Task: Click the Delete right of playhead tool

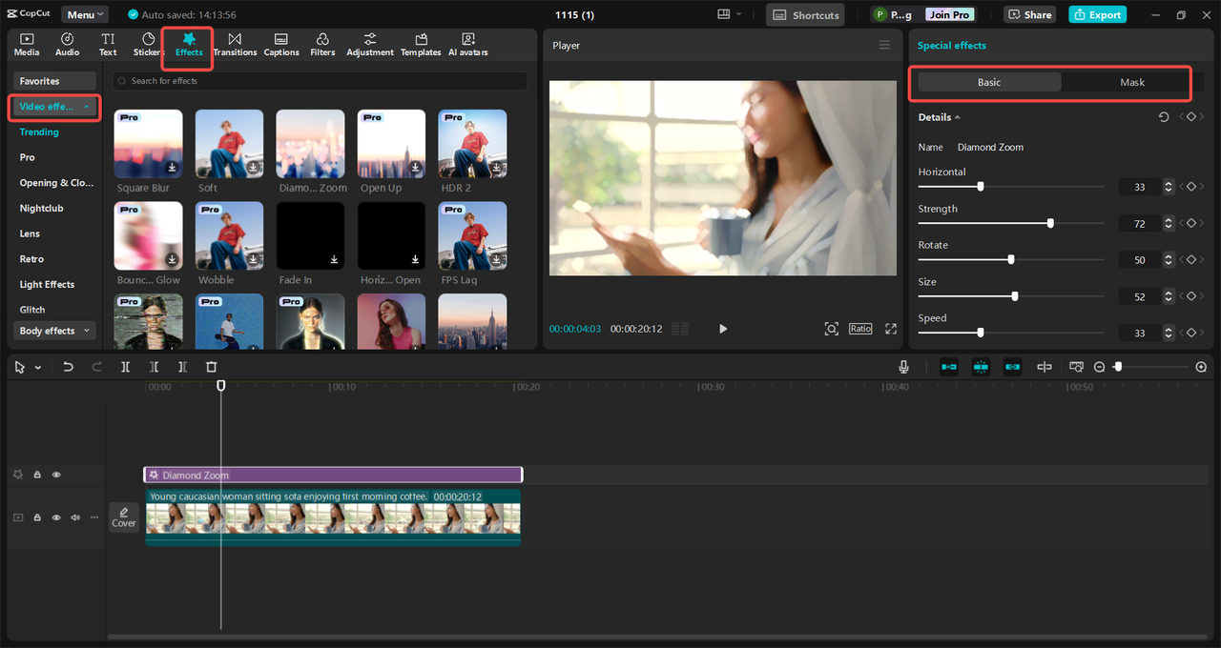Action: point(182,367)
